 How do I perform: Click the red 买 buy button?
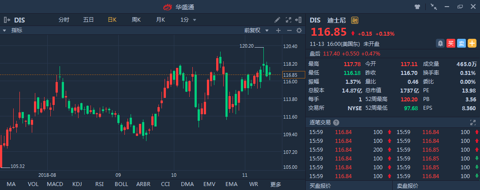pos(451,44)
